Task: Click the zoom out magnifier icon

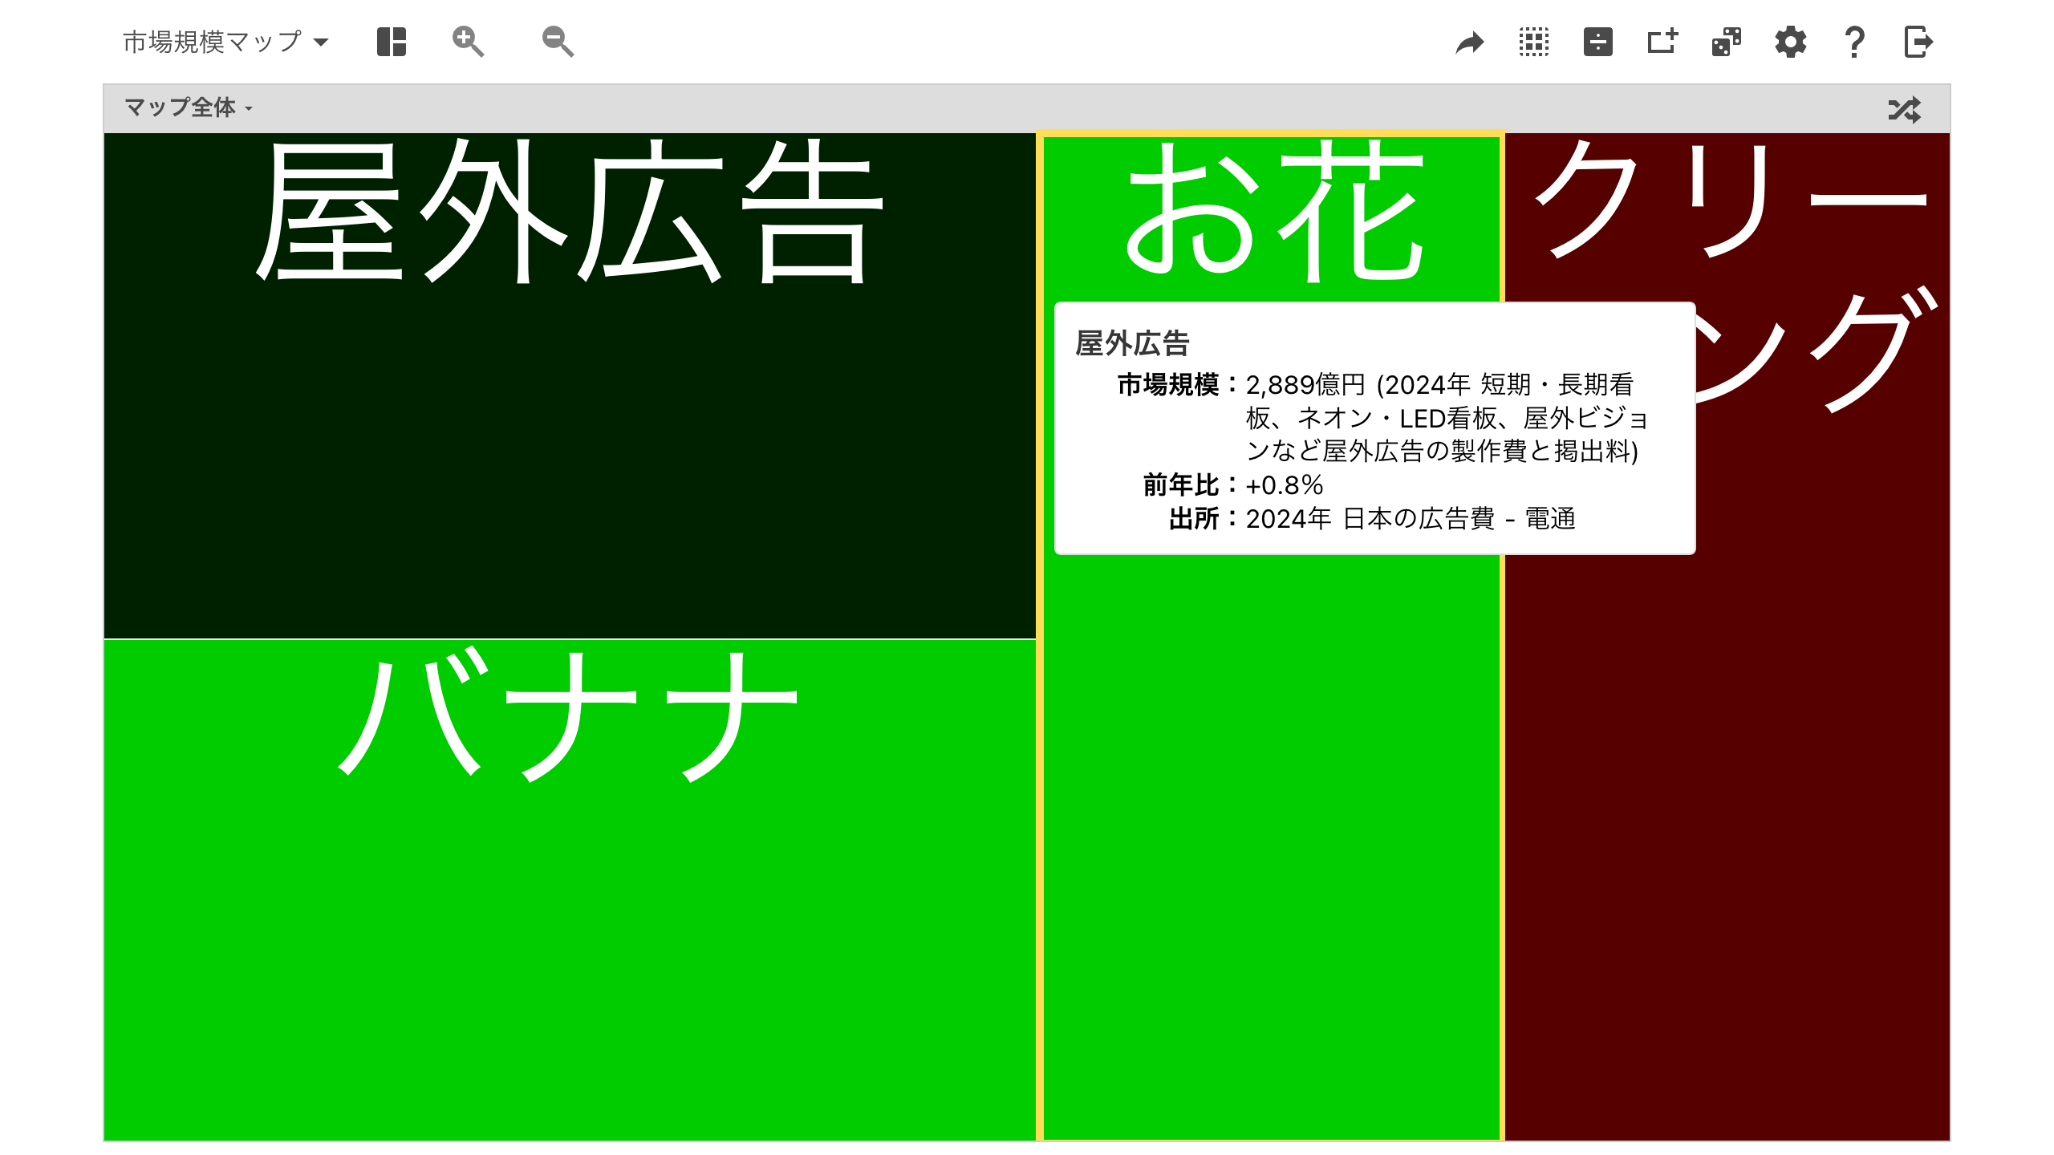Action: 558,42
